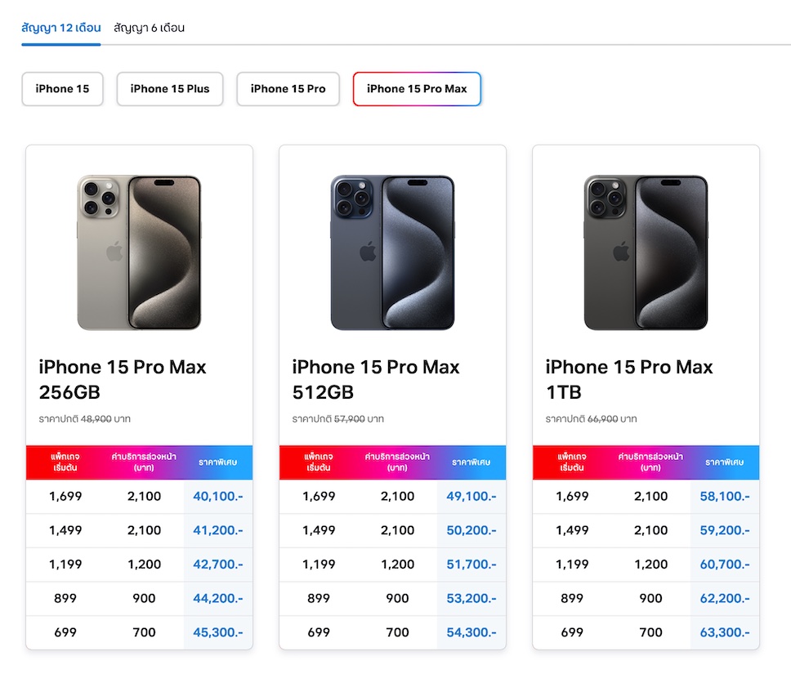Choose the iPhone 15 Plus model
This screenshot has height=683, width=791.
coord(170,89)
